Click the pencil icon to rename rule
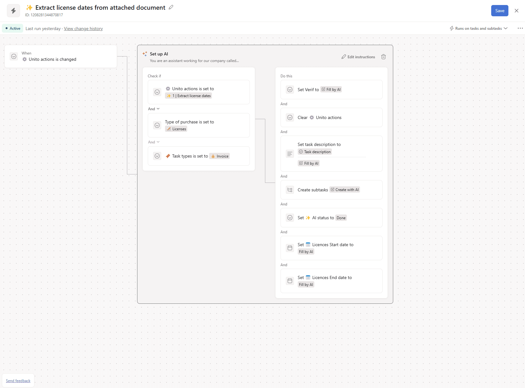525x388 pixels. 171,8
